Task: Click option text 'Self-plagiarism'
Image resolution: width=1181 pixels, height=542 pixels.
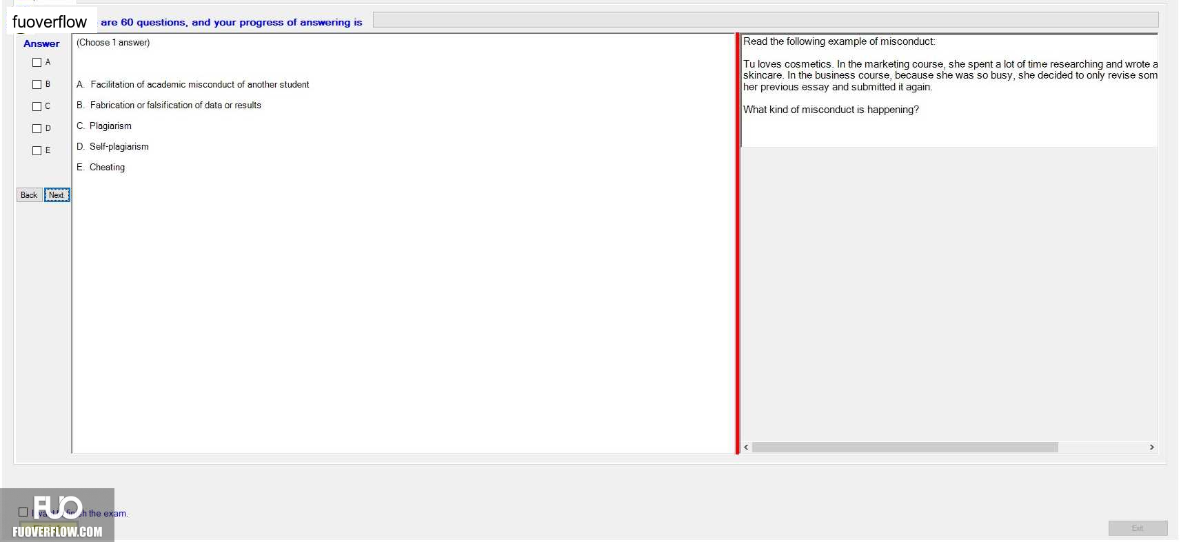Action: (119, 147)
